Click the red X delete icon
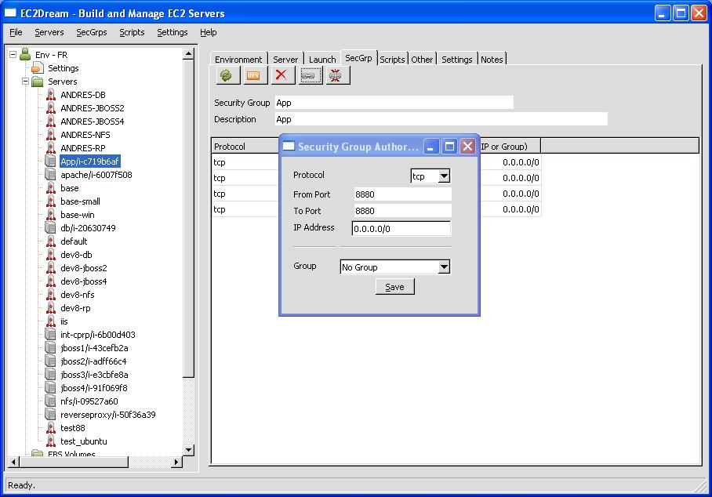Screen dimensions: 712x497 [281, 75]
